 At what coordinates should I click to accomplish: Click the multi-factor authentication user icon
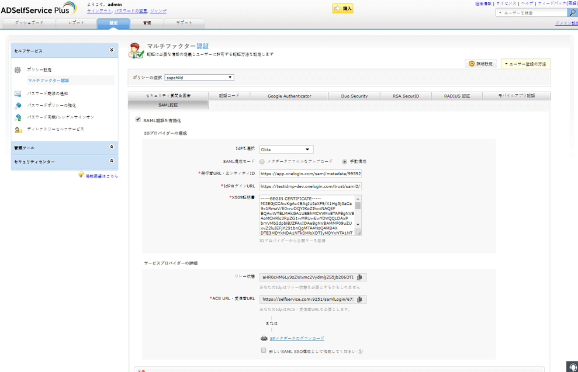coord(136,51)
